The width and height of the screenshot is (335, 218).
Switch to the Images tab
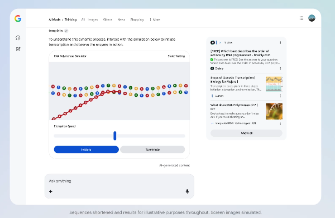point(93,19)
